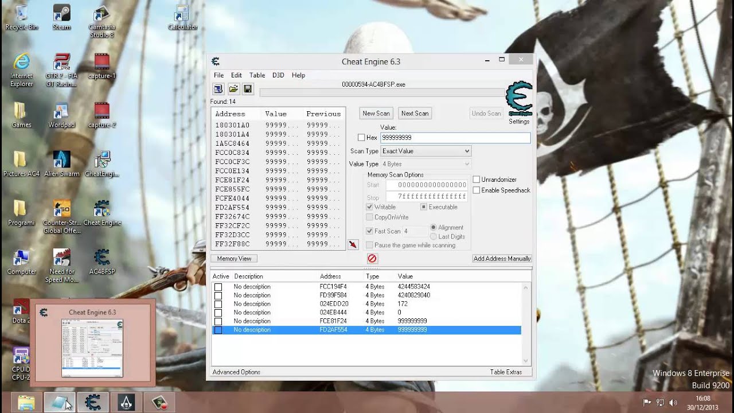
Task: Select the Alien Swarm desktop shortcut
Action: (x=61, y=164)
